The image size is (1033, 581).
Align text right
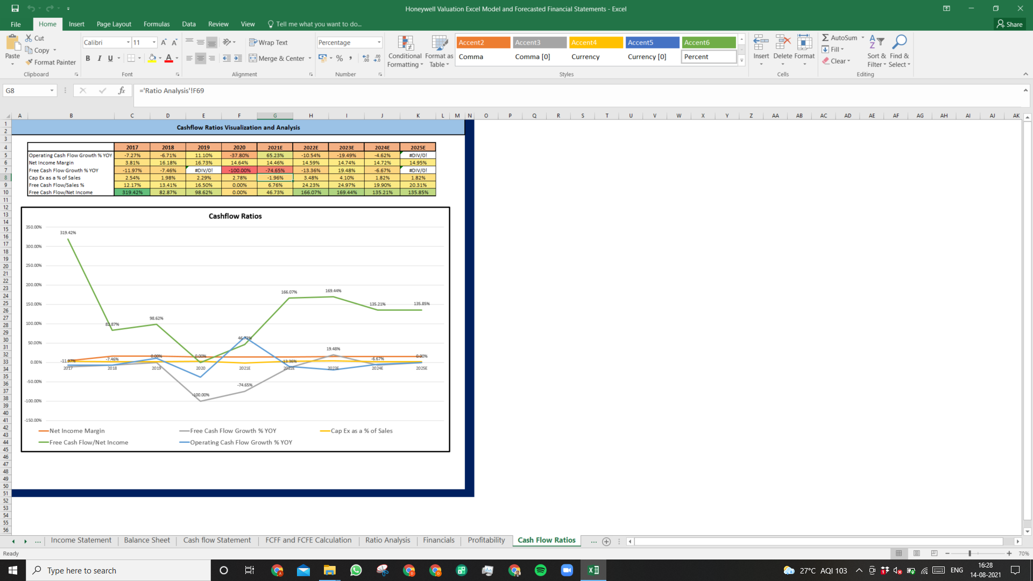(212, 58)
